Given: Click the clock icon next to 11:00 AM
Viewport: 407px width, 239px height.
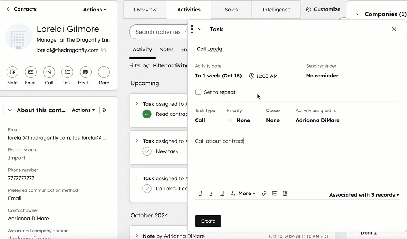Looking at the screenshot, I should (251, 76).
